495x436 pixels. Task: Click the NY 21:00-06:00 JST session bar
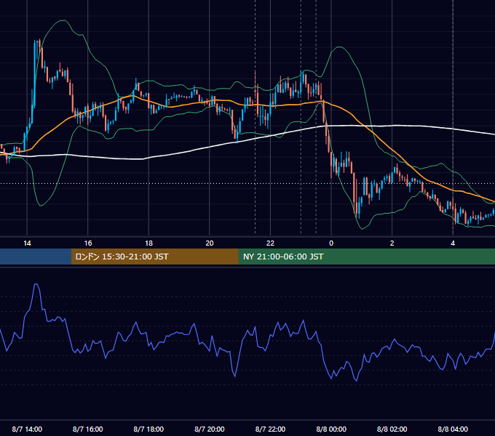pyautogui.click(x=366, y=257)
